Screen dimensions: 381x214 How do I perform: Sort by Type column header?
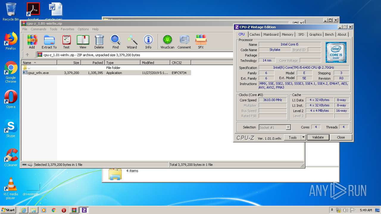tap(122, 63)
